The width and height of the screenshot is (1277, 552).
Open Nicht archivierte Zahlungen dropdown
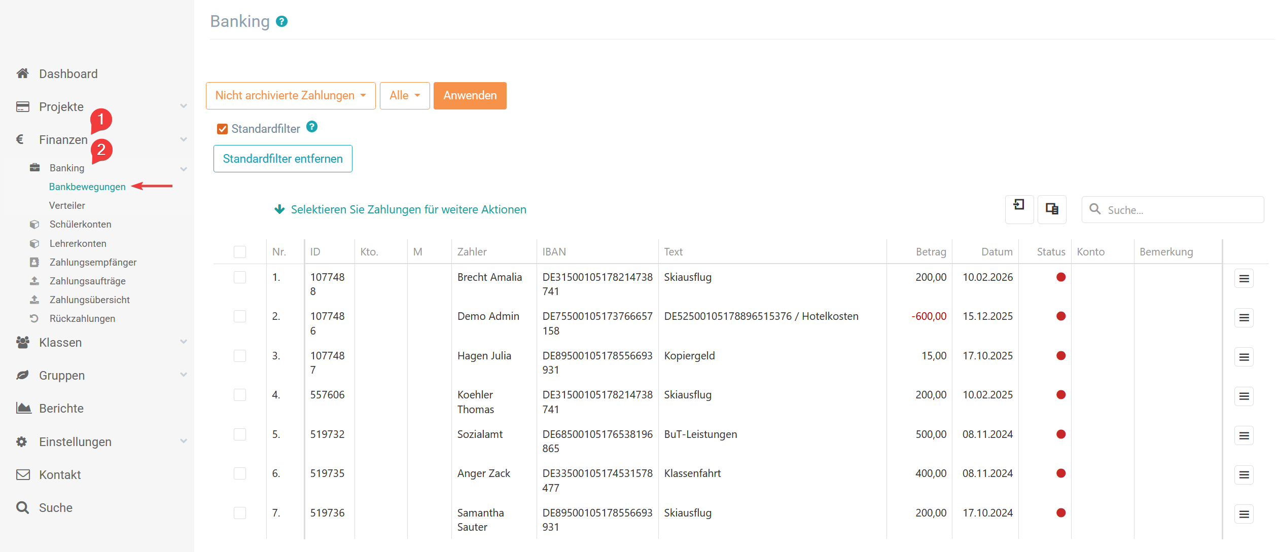pos(290,95)
